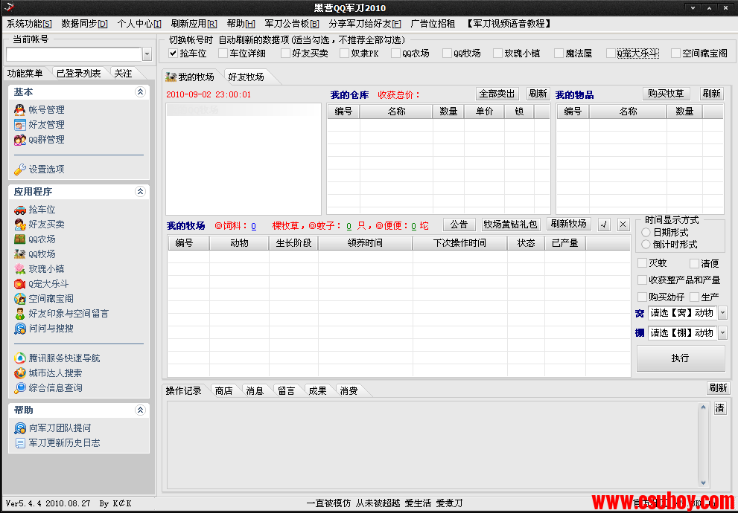
Task: Click the operation log vertical scrollbar
Action: click(703, 445)
